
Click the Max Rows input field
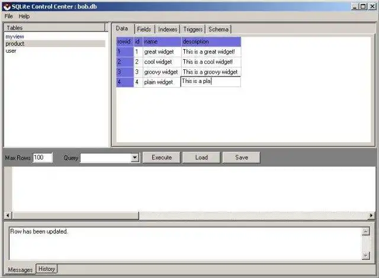43,158
